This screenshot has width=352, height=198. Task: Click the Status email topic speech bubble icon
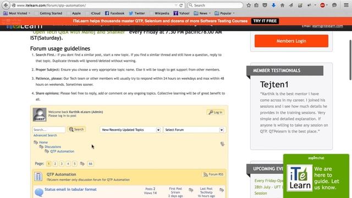point(39,193)
